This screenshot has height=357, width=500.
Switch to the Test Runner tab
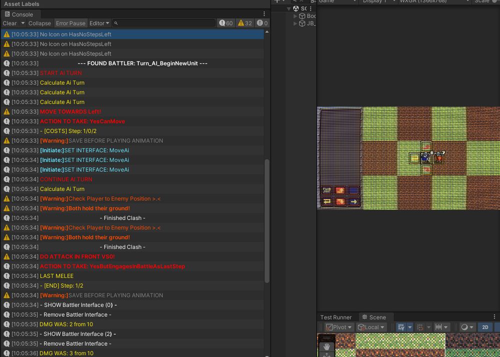(336, 317)
